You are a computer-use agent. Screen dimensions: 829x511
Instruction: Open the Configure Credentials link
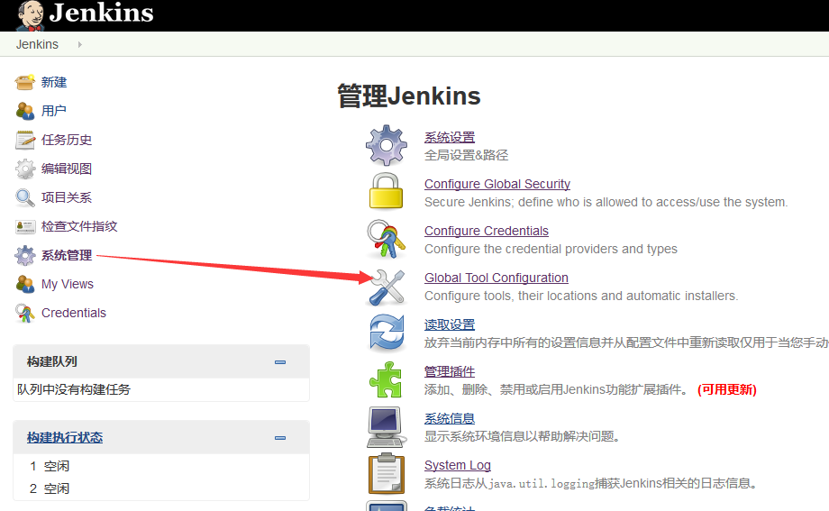(x=487, y=231)
